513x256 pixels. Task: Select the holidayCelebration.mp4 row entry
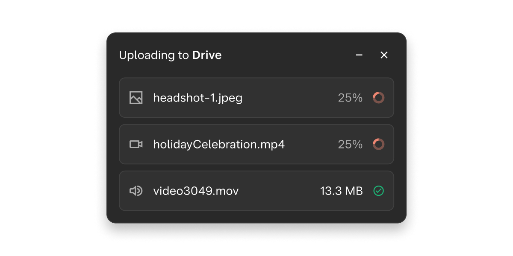pos(256,144)
